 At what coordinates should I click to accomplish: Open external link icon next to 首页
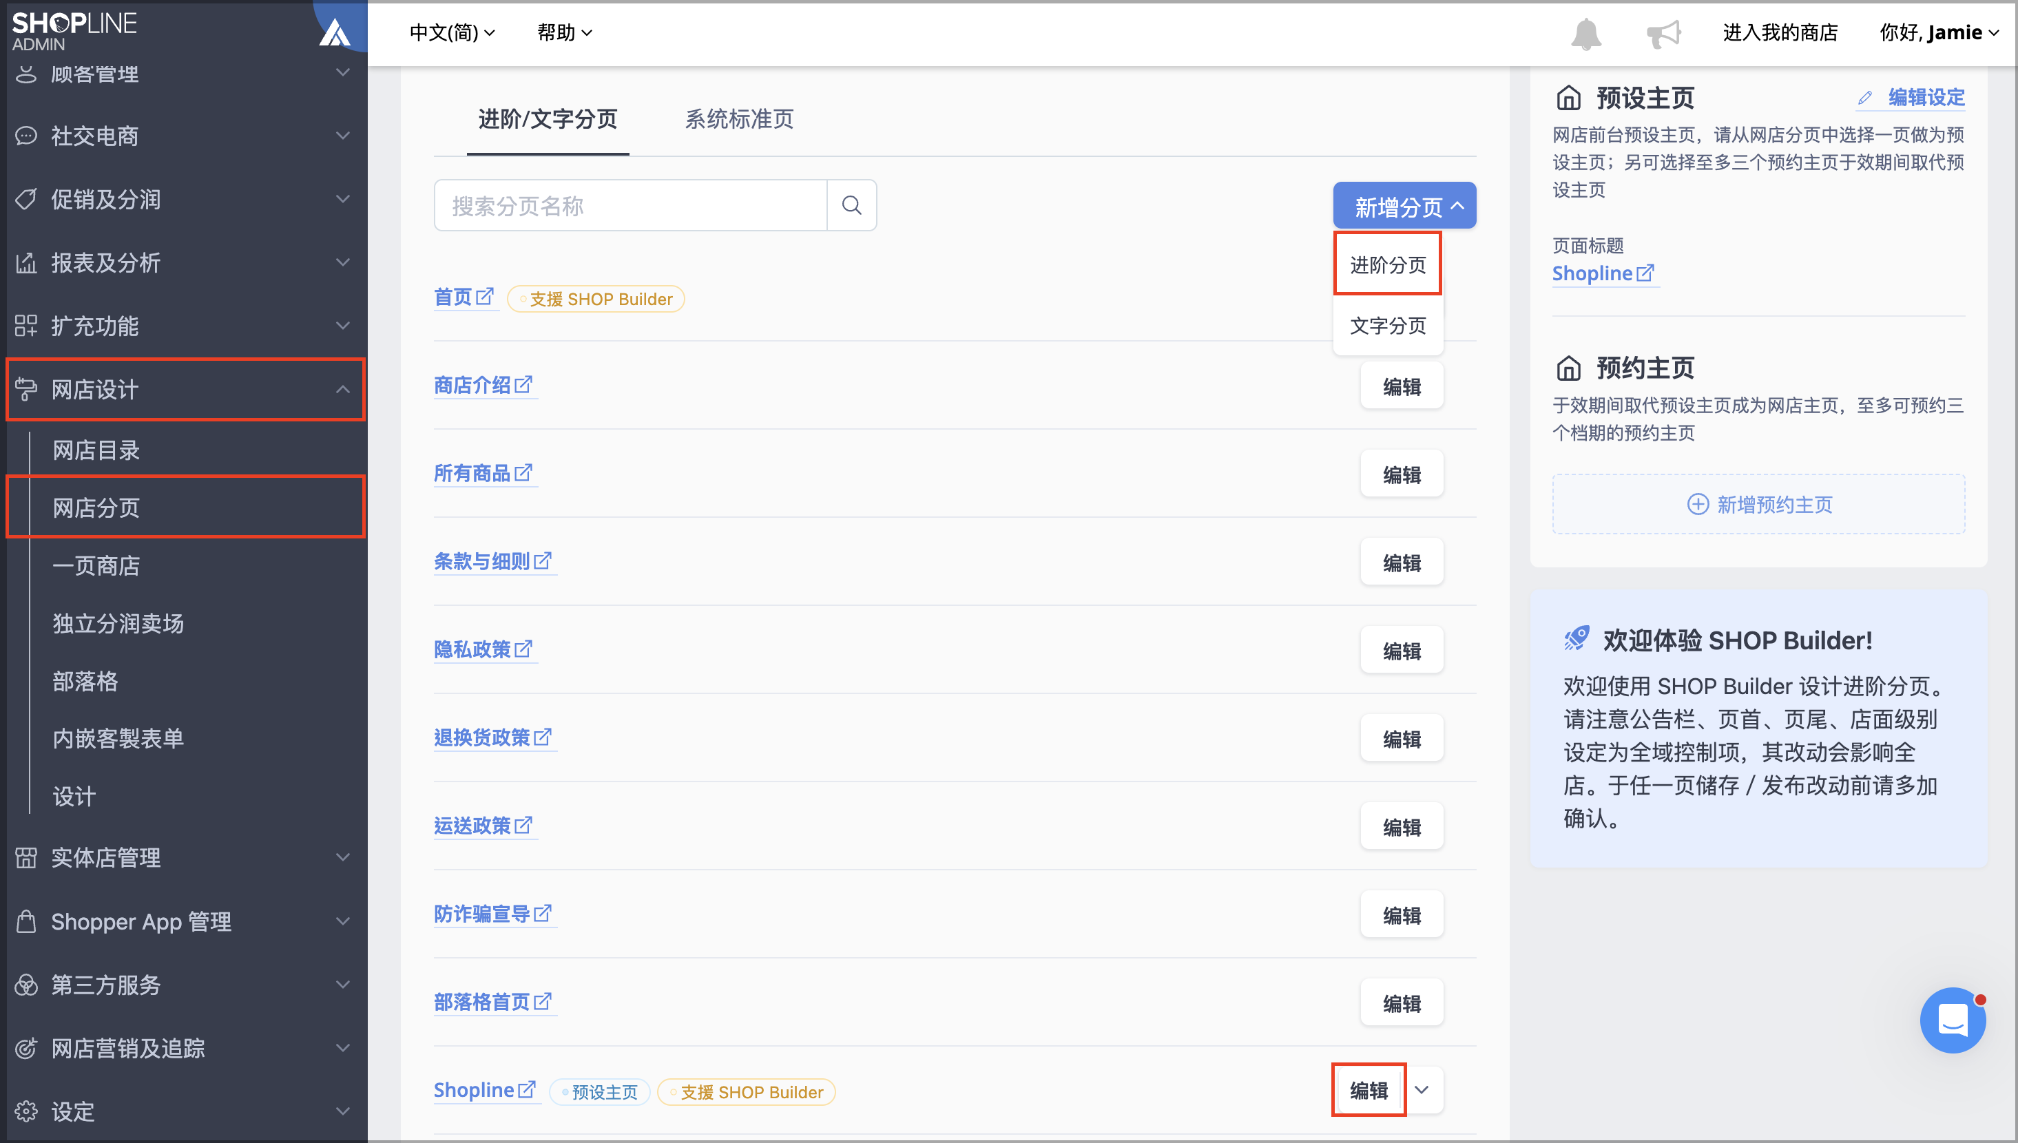pyautogui.click(x=486, y=297)
